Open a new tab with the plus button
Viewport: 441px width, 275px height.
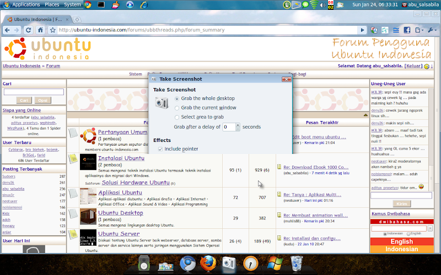77,19
